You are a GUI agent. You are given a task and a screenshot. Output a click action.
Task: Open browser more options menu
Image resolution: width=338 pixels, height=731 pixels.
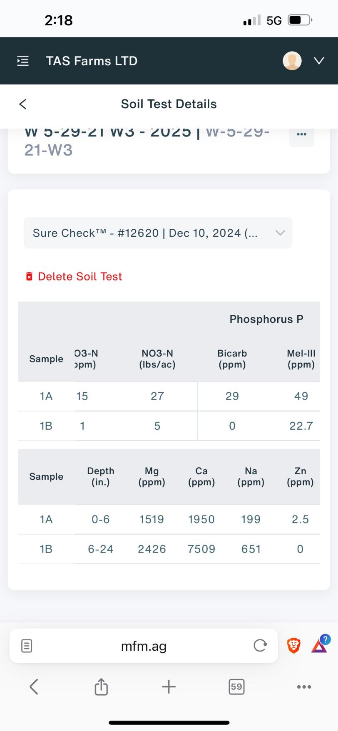click(x=304, y=686)
